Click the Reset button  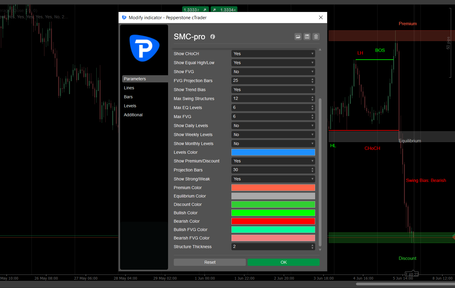(x=210, y=262)
